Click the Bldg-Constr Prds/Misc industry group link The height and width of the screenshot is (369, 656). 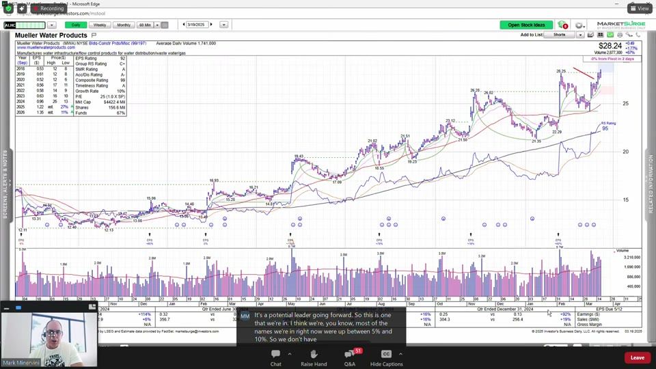[x=117, y=44]
